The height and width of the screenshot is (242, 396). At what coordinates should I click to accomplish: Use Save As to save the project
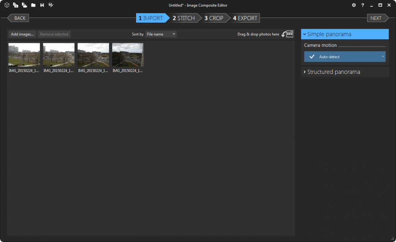point(51,5)
